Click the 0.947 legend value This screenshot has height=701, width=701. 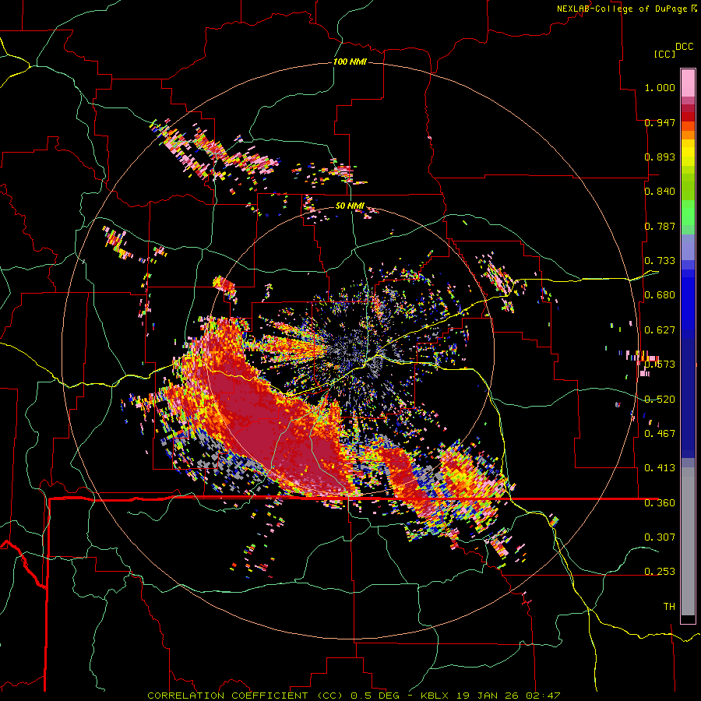(660, 122)
